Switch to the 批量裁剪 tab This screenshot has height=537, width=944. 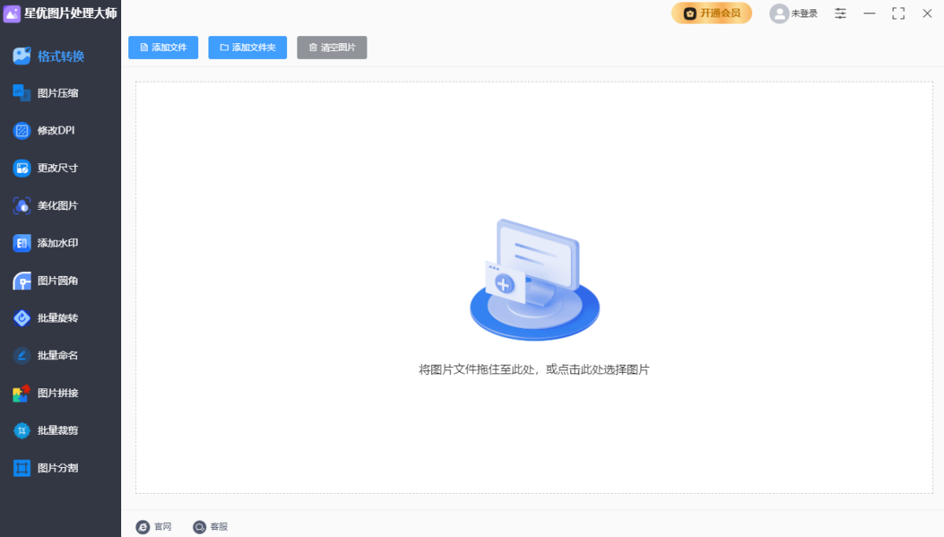tap(61, 430)
